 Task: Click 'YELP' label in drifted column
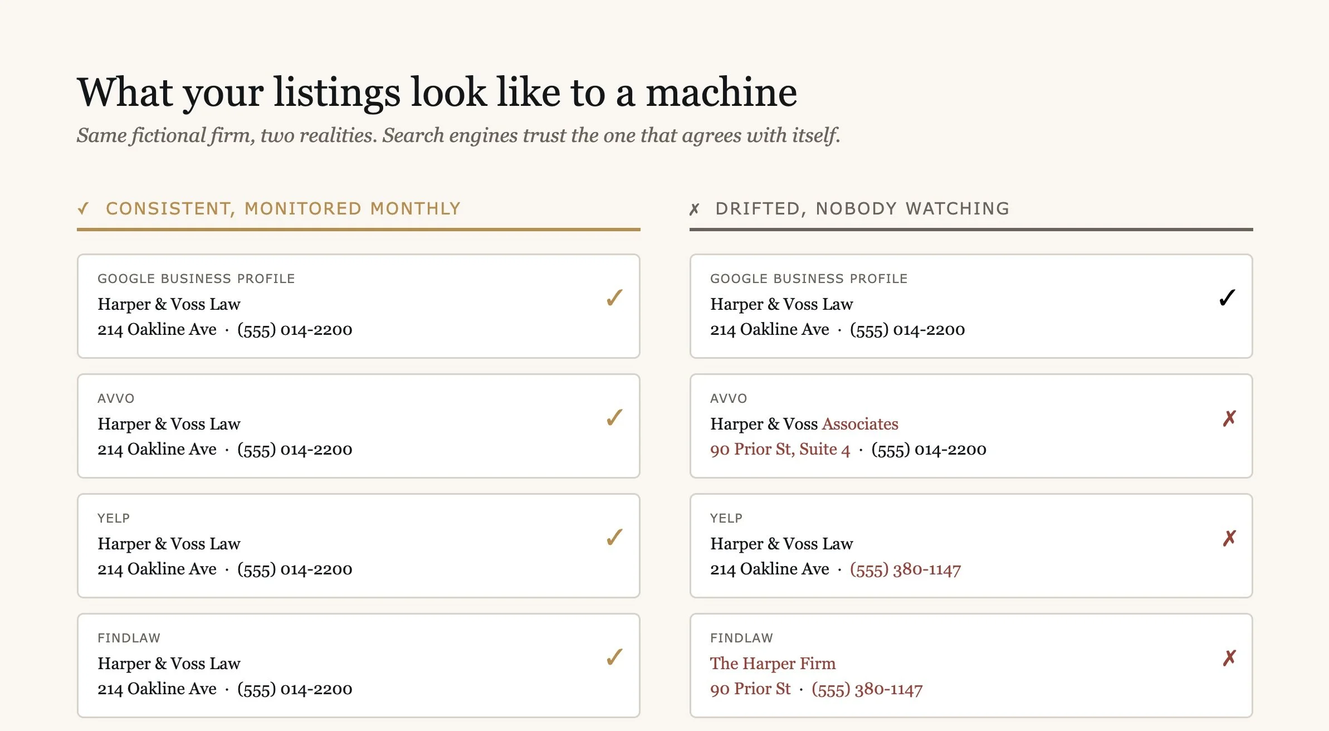coord(726,518)
